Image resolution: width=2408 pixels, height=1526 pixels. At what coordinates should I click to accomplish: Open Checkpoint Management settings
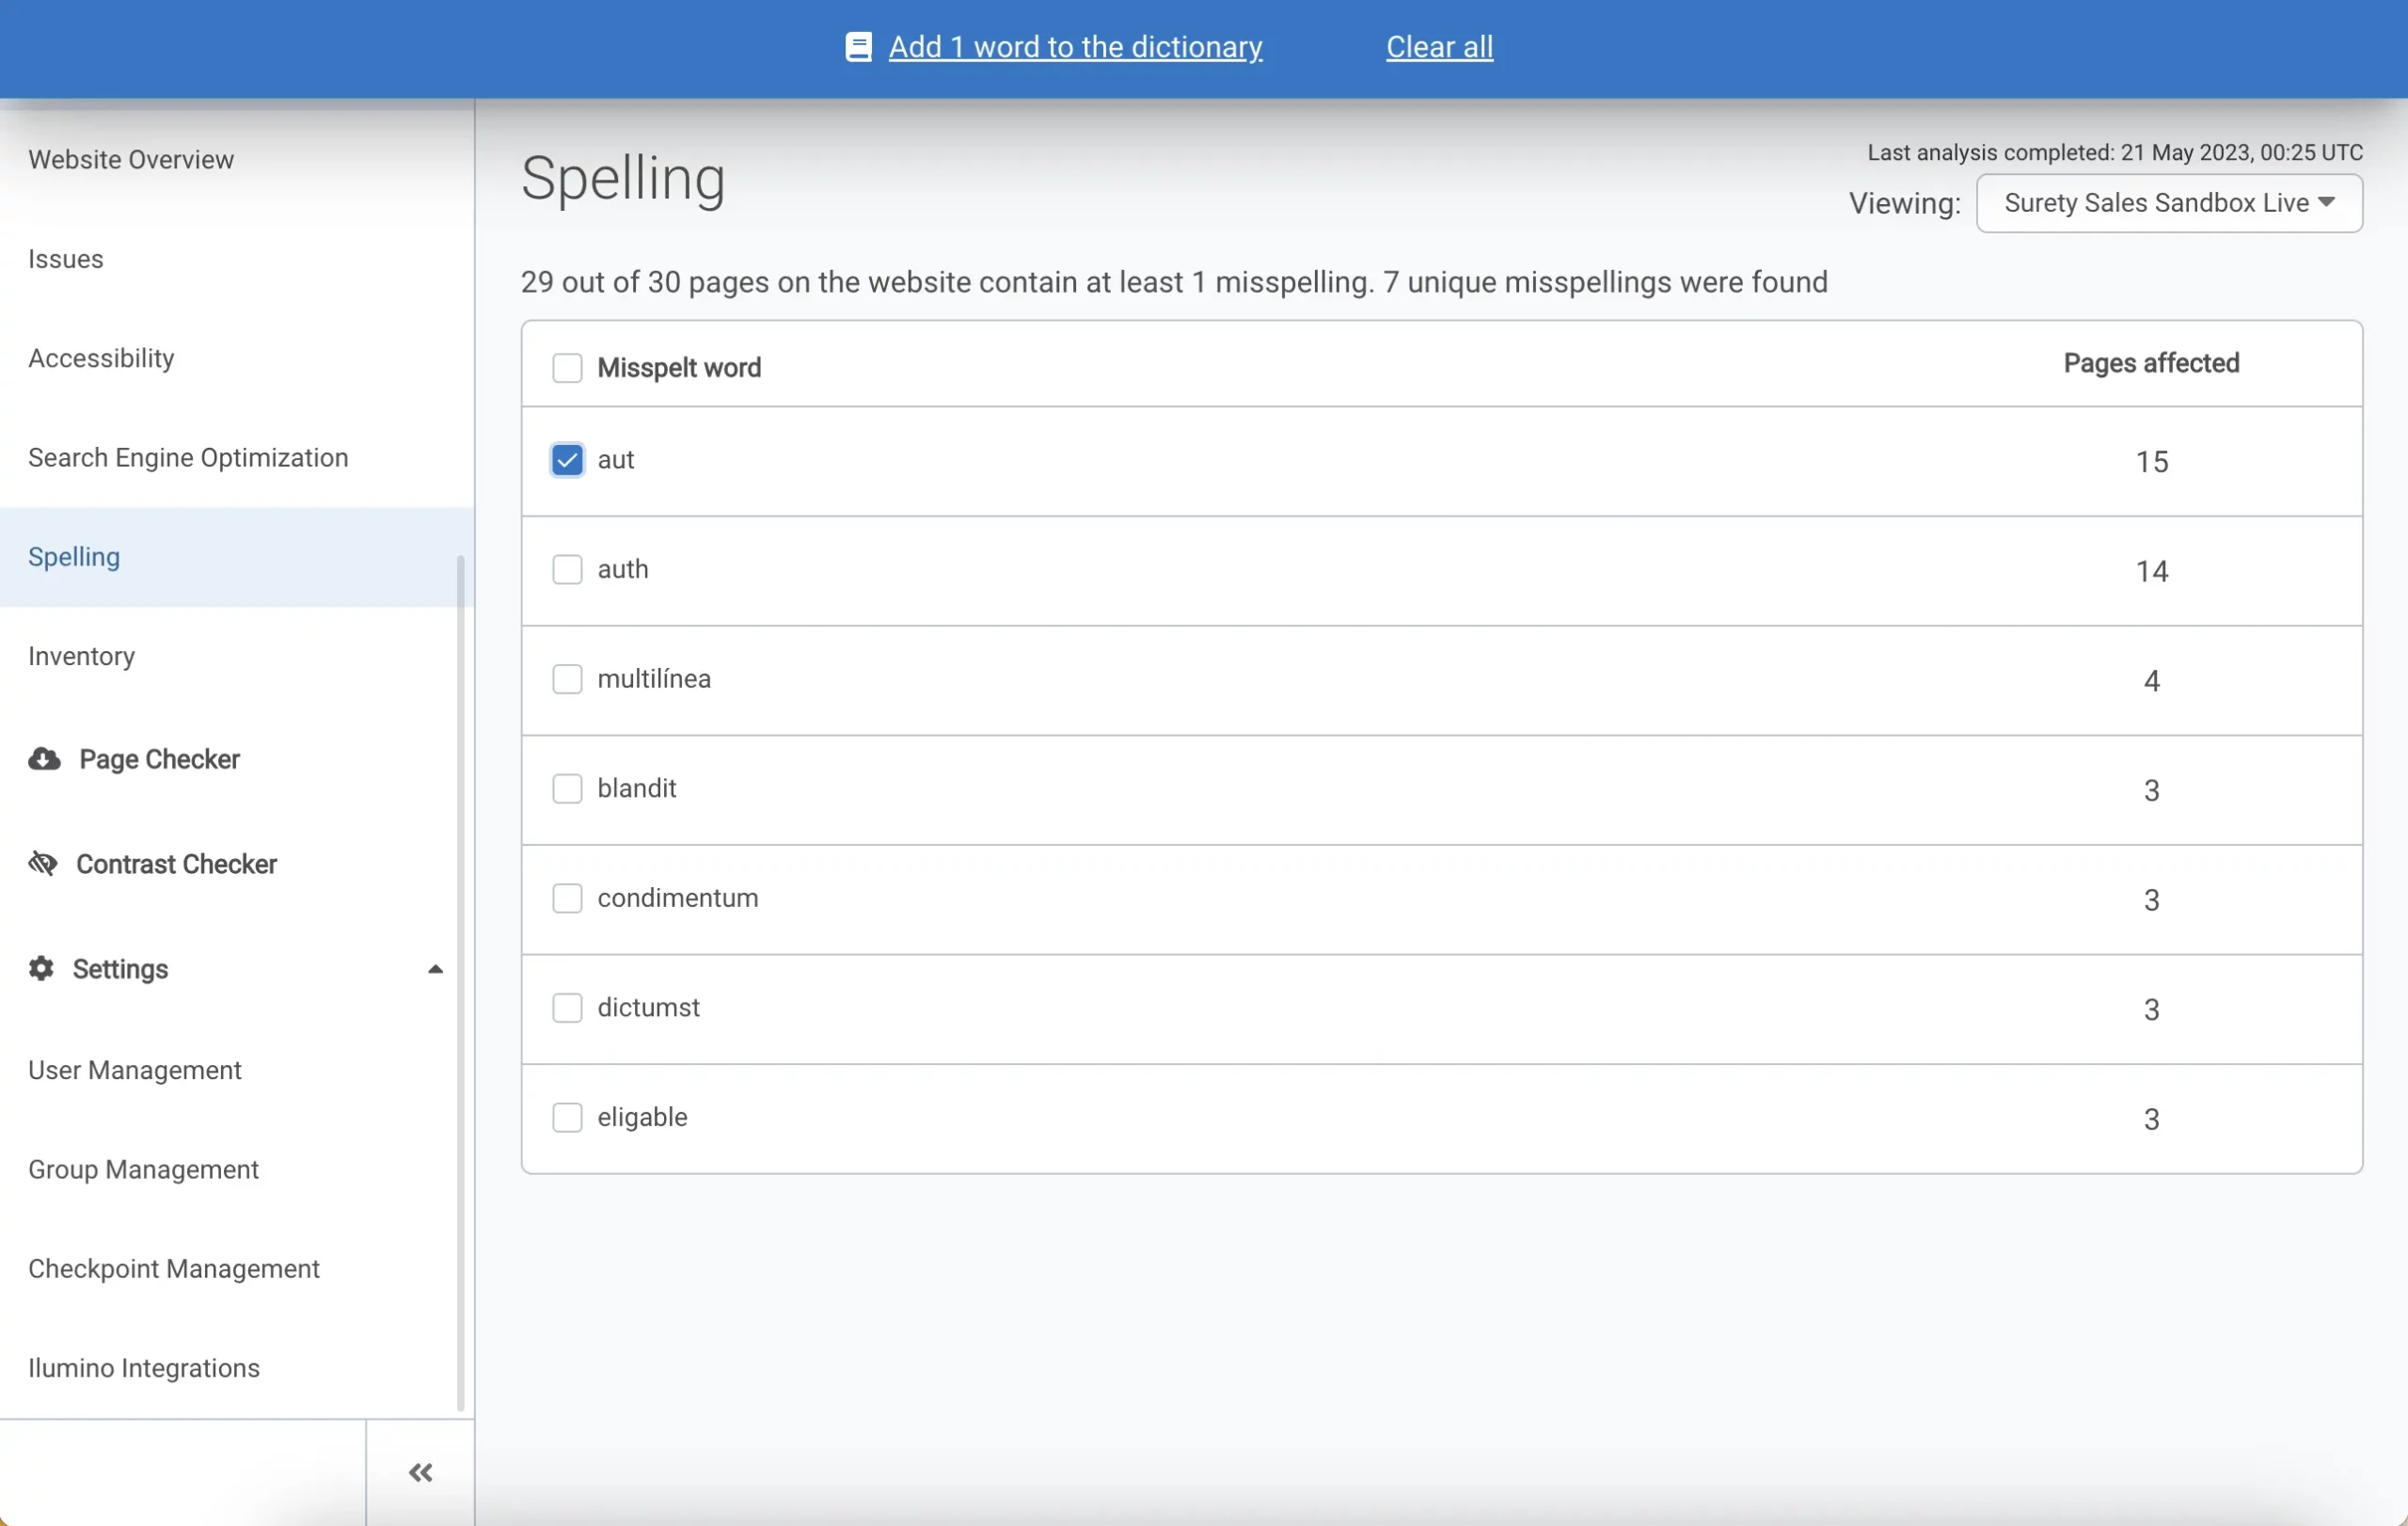pos(174,1268)
